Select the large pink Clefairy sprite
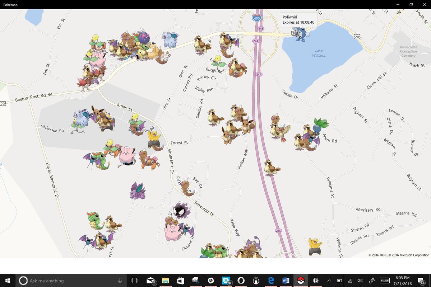The image size is (431, 287). pyautogui.click(x=171, y=233)
